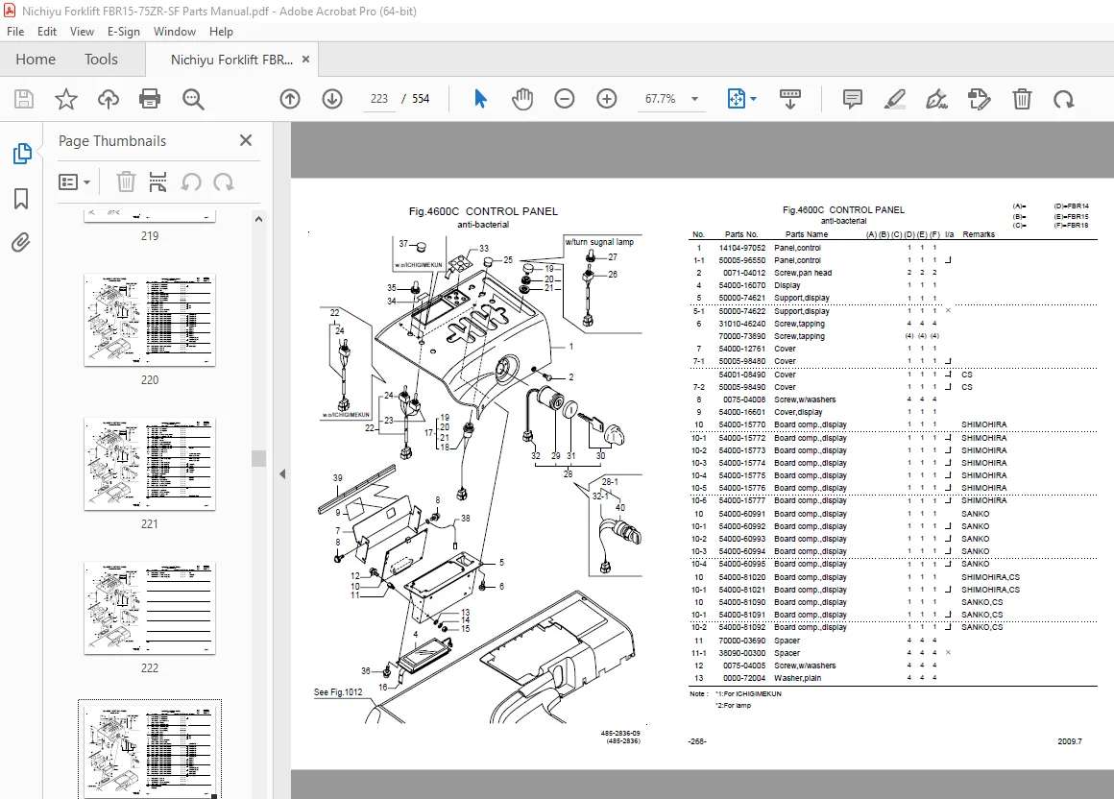The width and height of the screenshot is (1114, 799).
Task: Click the 'See Fig.1012' reference text
Action: click(338, 691)
